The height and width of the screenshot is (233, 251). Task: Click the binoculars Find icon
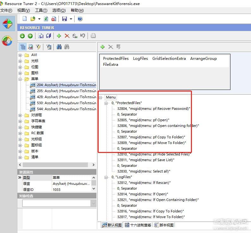pos(59,47)
